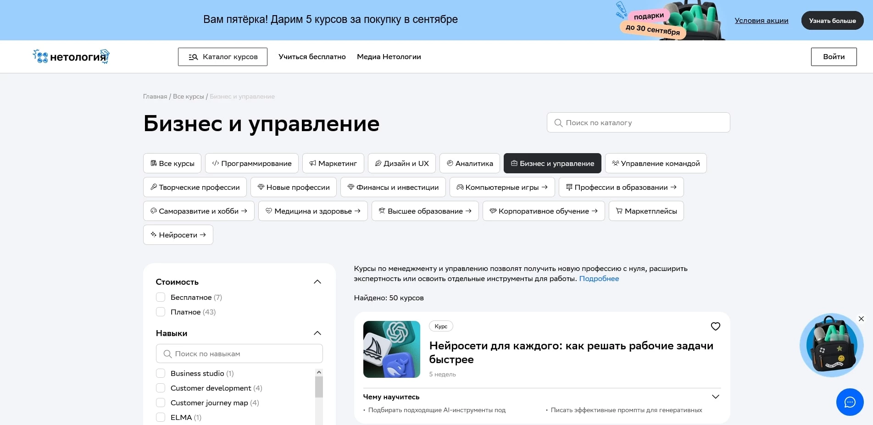Screen dimensions: 873x425
Task: Enable the Платное filter checkbox
Action: 161,312
